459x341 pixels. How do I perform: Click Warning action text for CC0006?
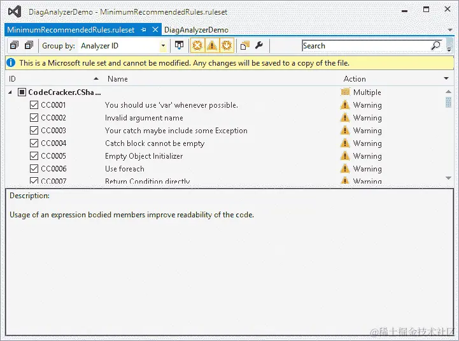coord(367,169)
